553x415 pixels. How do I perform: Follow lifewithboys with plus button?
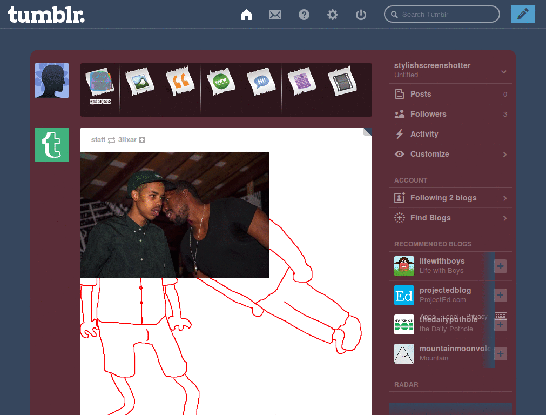click(x=500, y=266)
